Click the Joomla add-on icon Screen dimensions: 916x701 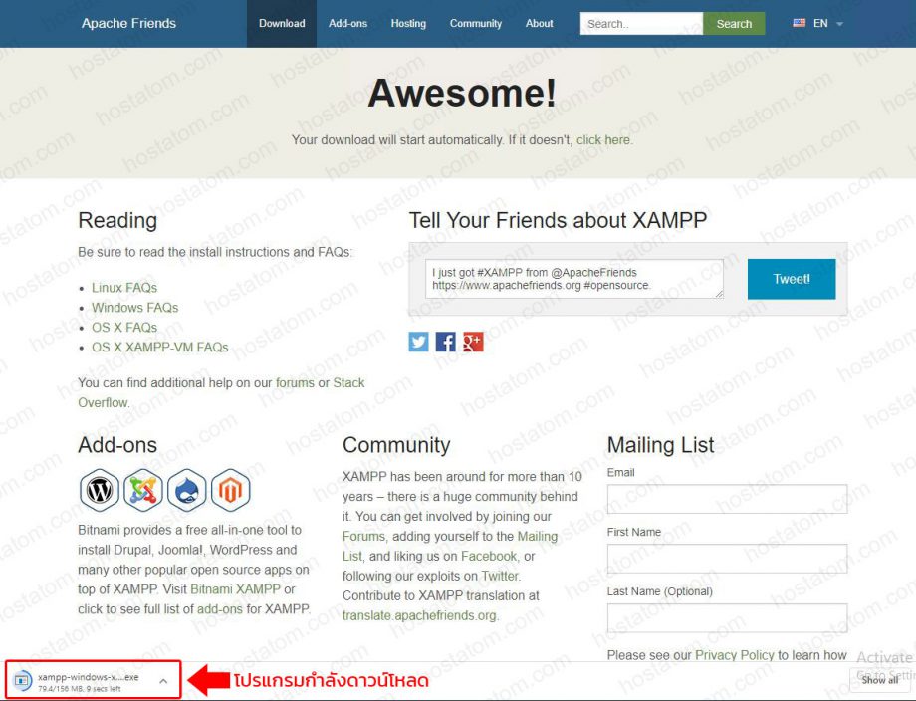tap(142, 490)
